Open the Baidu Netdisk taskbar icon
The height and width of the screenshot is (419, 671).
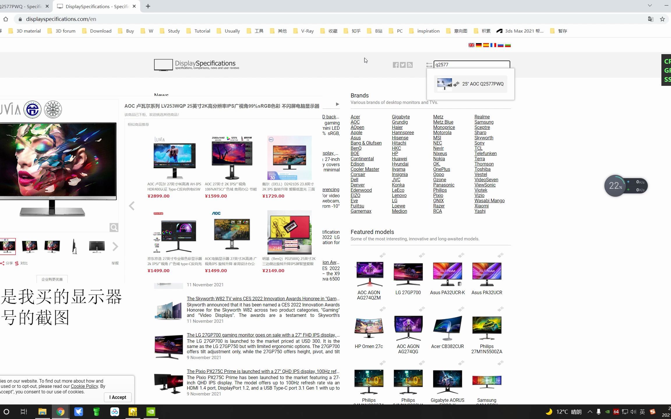click(115, 412)
